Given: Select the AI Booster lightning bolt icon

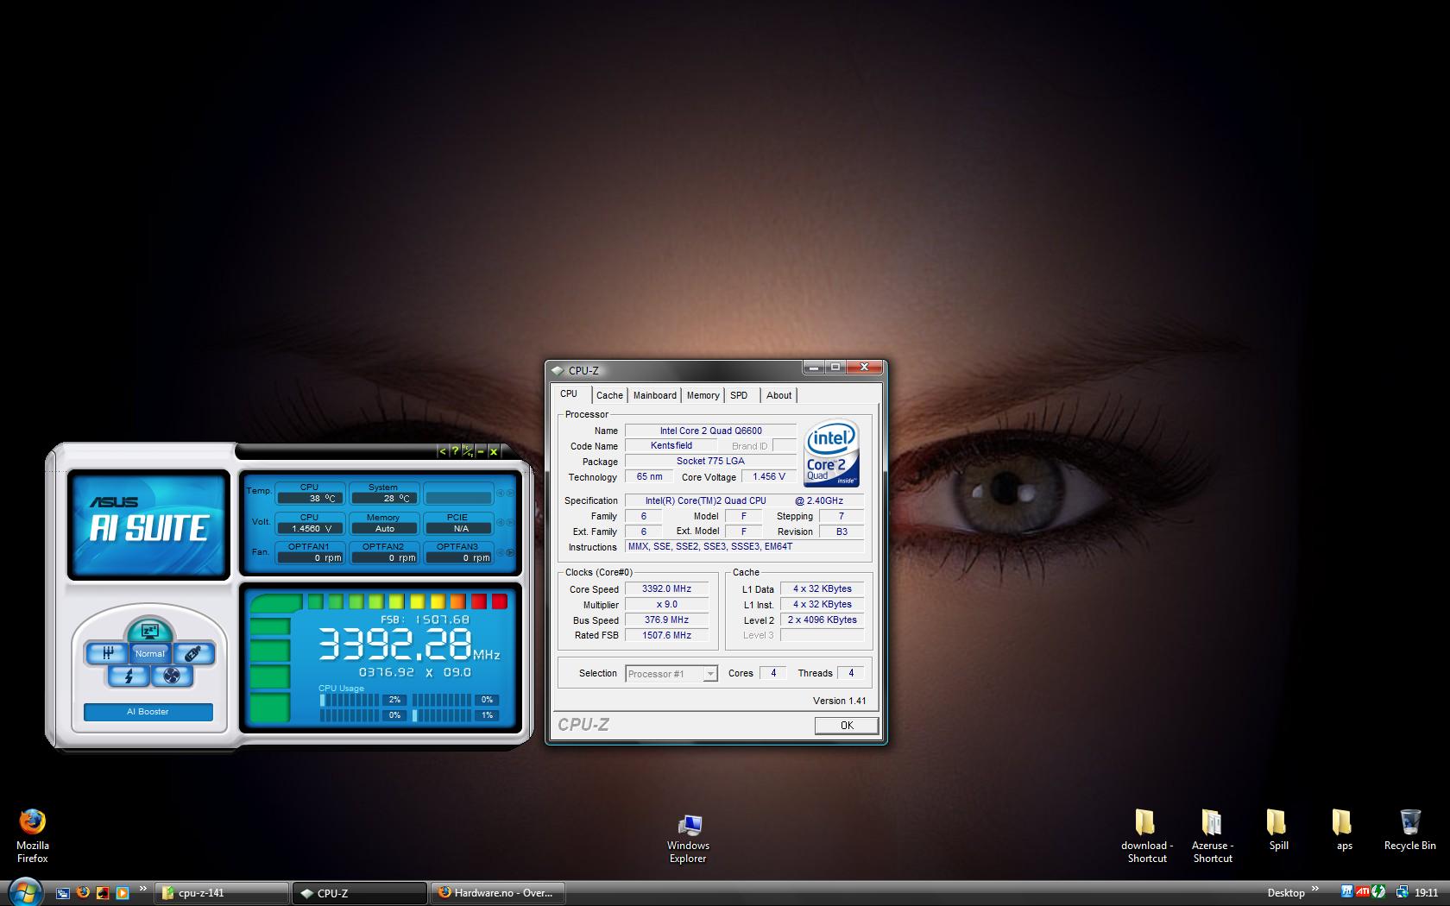Looking at the screenshot, I should (129, 676).
